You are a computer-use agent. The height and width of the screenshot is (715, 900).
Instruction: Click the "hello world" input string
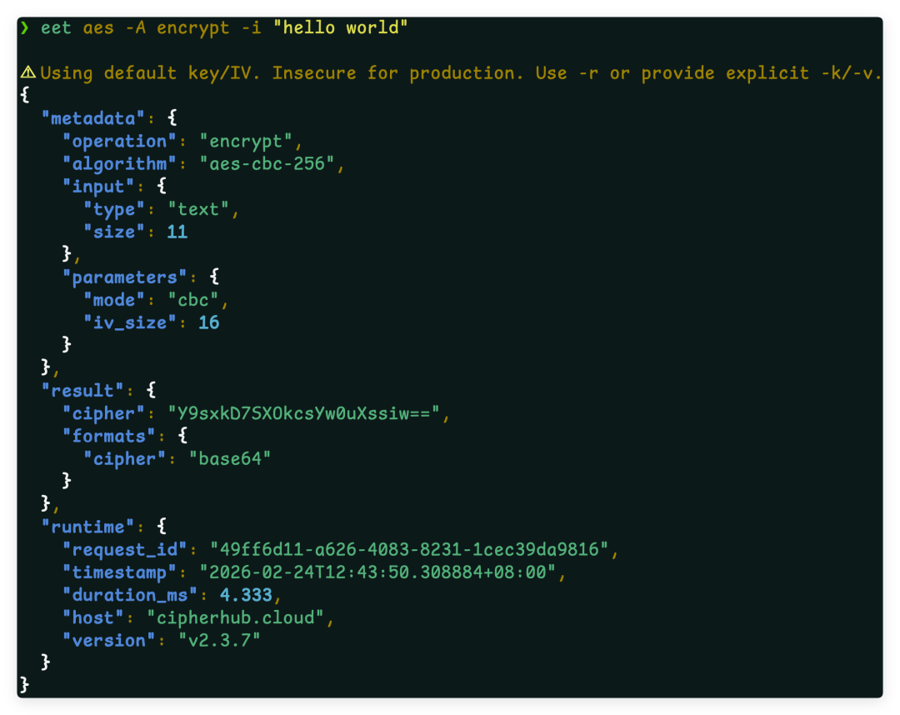click(340, 27)
